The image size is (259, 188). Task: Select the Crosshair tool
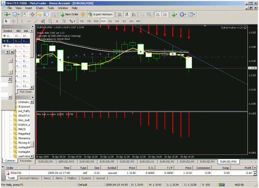coord(13,21)
